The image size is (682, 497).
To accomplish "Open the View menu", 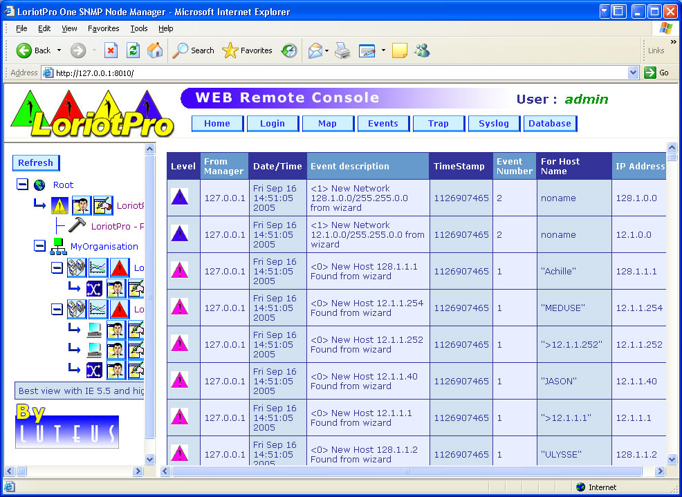I will 69,28.
